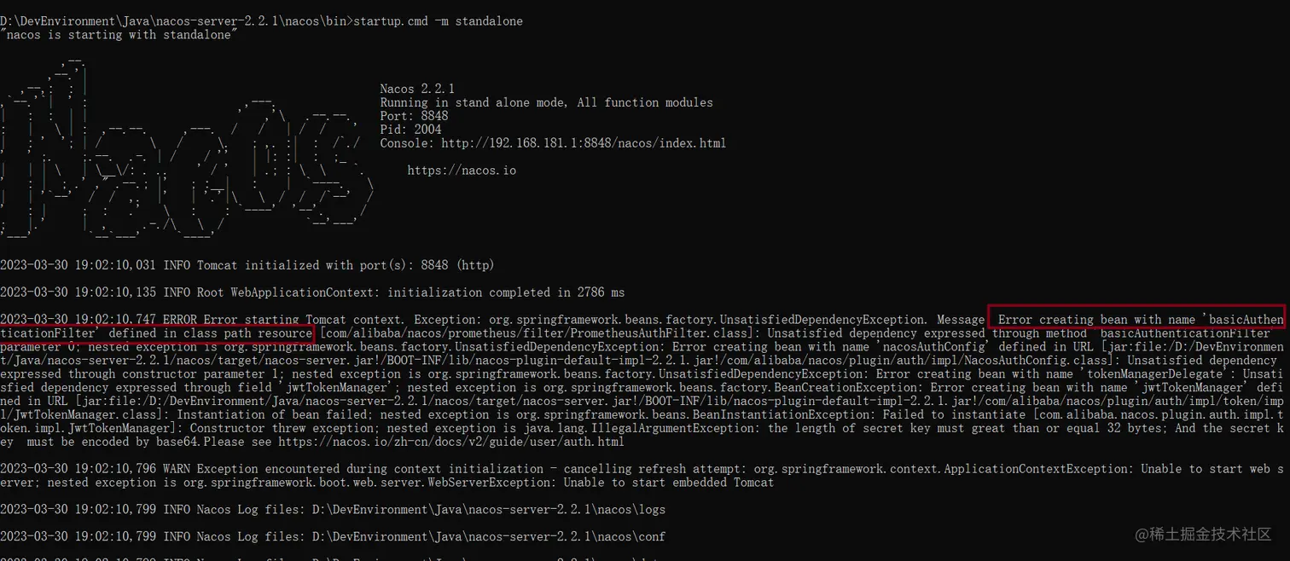Click the "nacos is starting with standalone" line

click(119, 34)
